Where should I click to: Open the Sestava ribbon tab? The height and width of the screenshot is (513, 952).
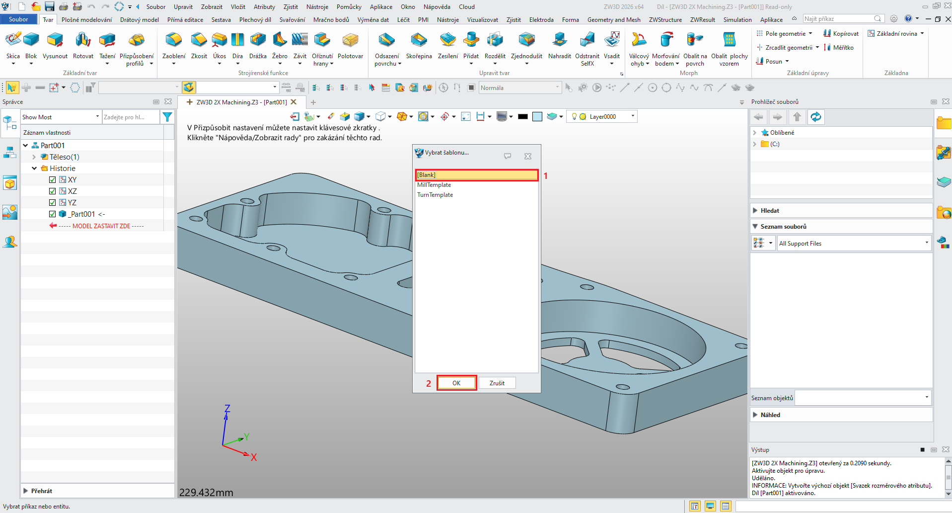(221, 20)
